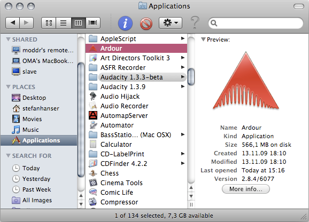Switch to column view mode
The width and height of the screenshot is (309, 222).
78,23
